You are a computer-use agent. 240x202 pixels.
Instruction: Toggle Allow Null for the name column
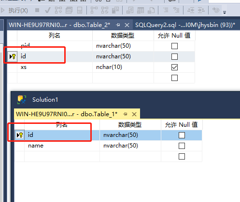tap(182, 146)
